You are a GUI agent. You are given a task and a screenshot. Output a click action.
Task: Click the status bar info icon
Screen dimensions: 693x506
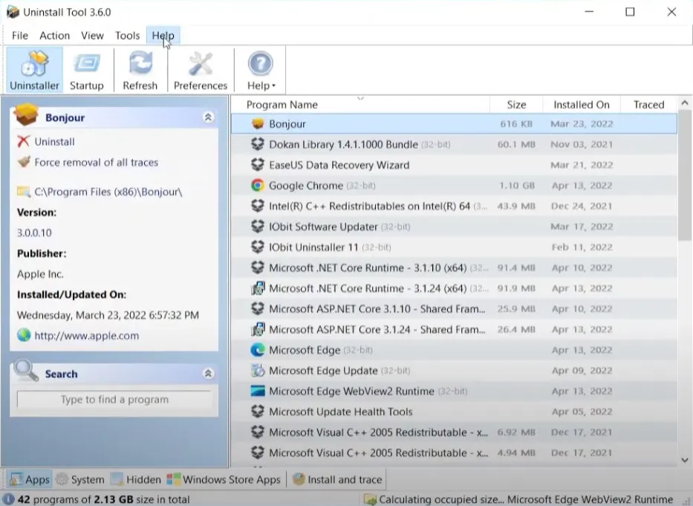[x=9, y=499]
